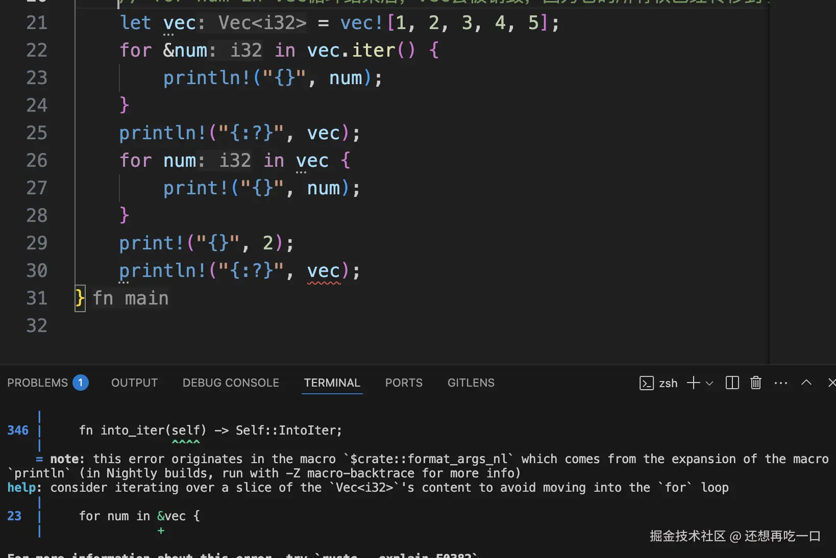The height and width of the screenshot is (558, 836).
Task: Click the &num variable on line 22
Action: 185,50
